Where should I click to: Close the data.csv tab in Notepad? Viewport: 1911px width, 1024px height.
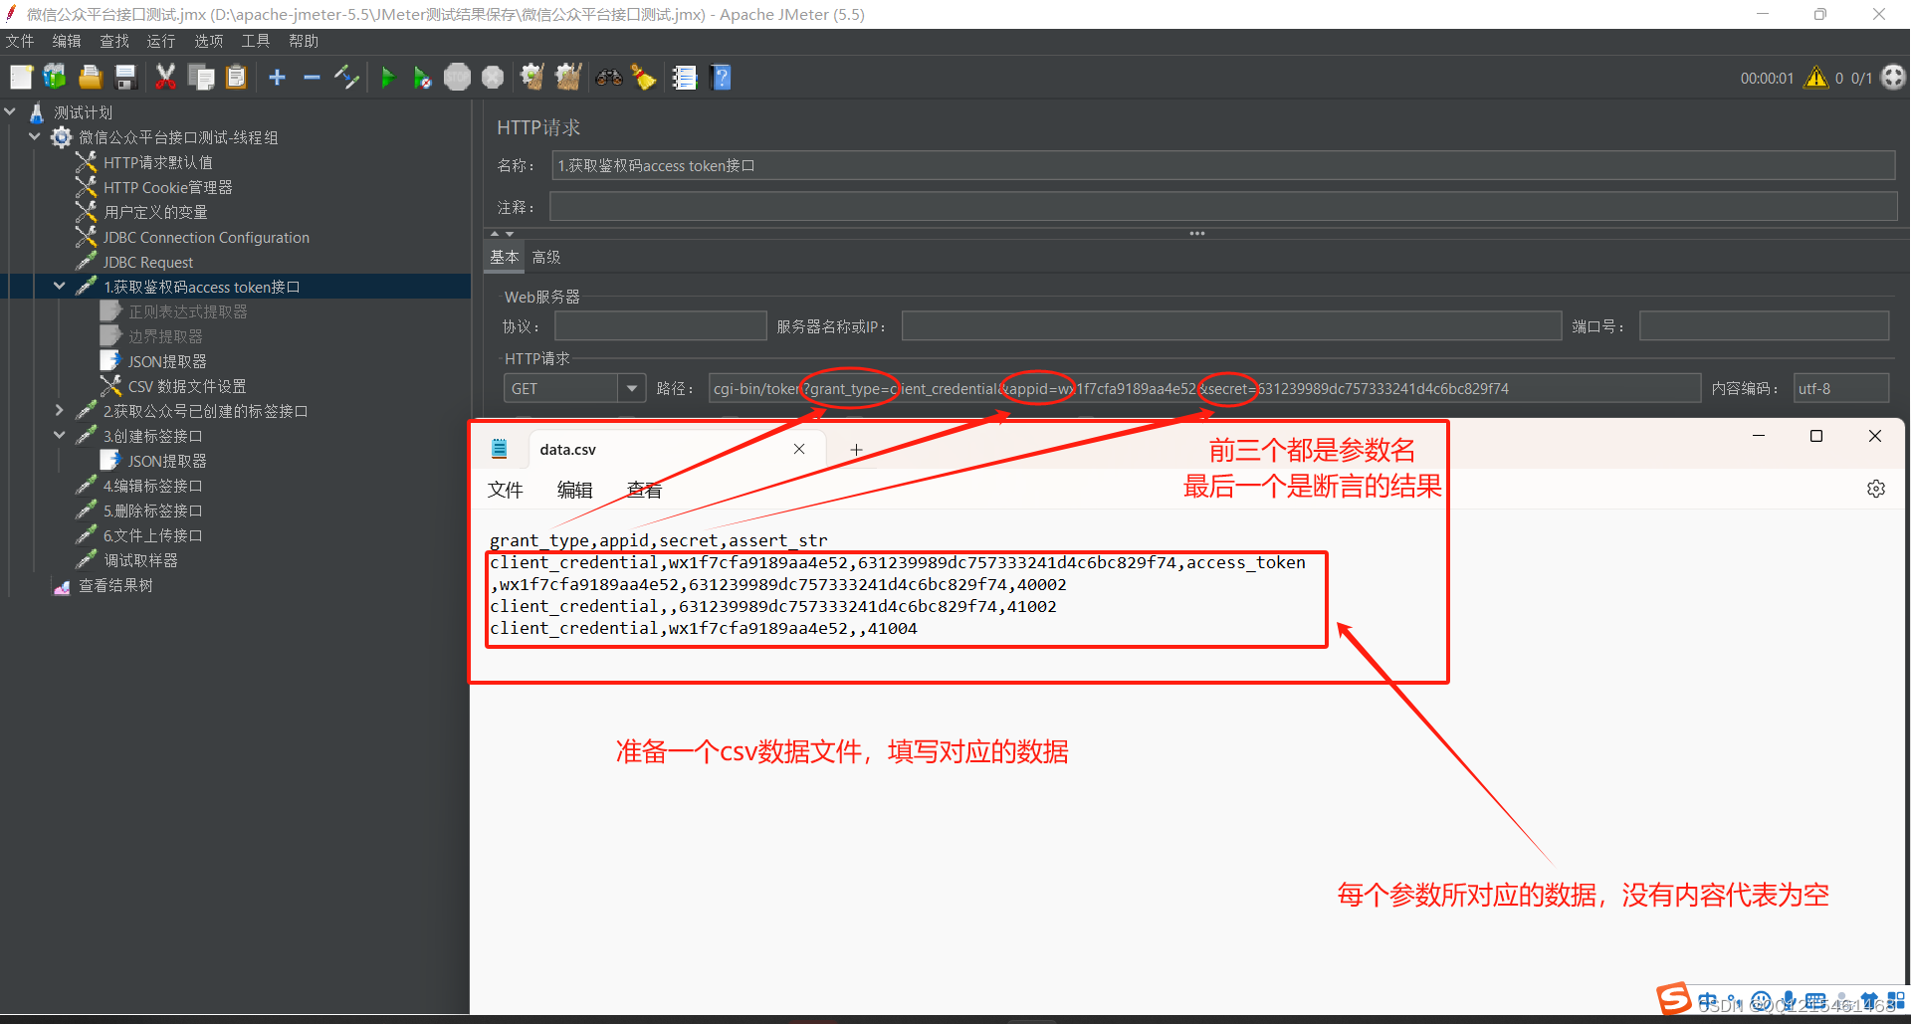pyautogui.click(x=799, y=450)
